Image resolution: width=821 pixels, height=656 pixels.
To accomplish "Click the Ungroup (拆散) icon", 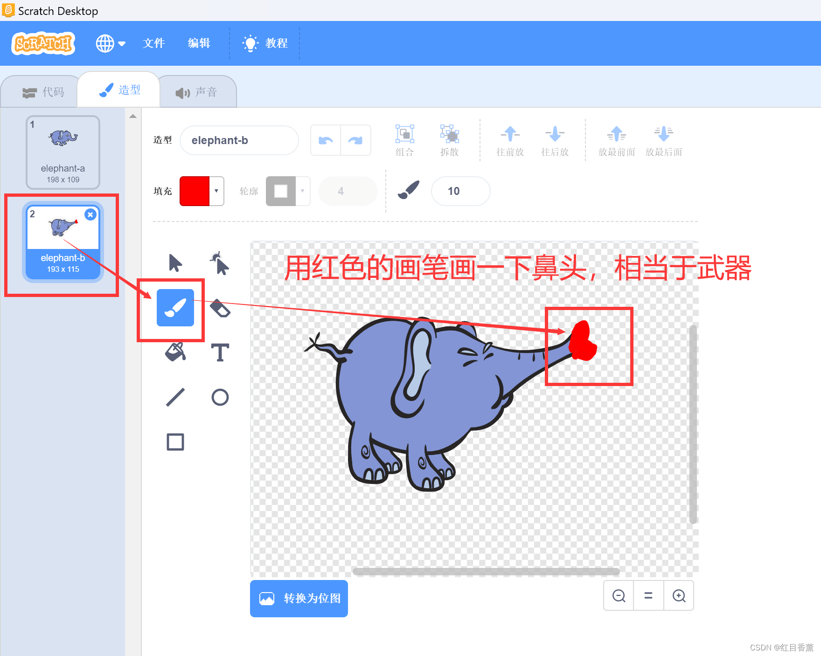I will (x=450, y=134).
